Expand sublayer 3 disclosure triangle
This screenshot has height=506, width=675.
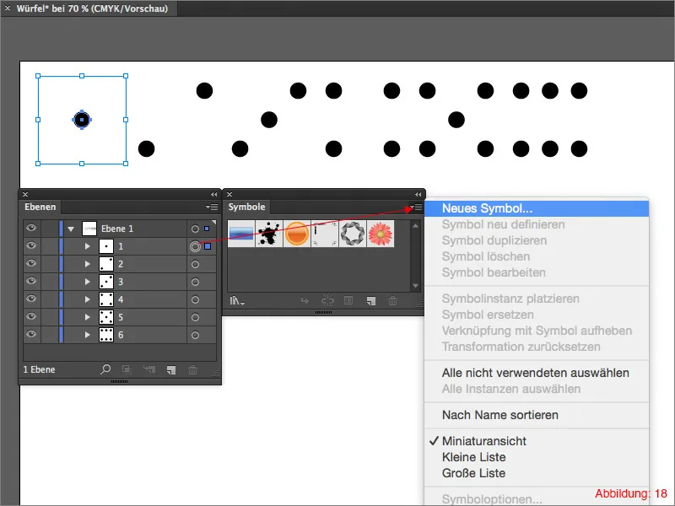tap(88, 282)
